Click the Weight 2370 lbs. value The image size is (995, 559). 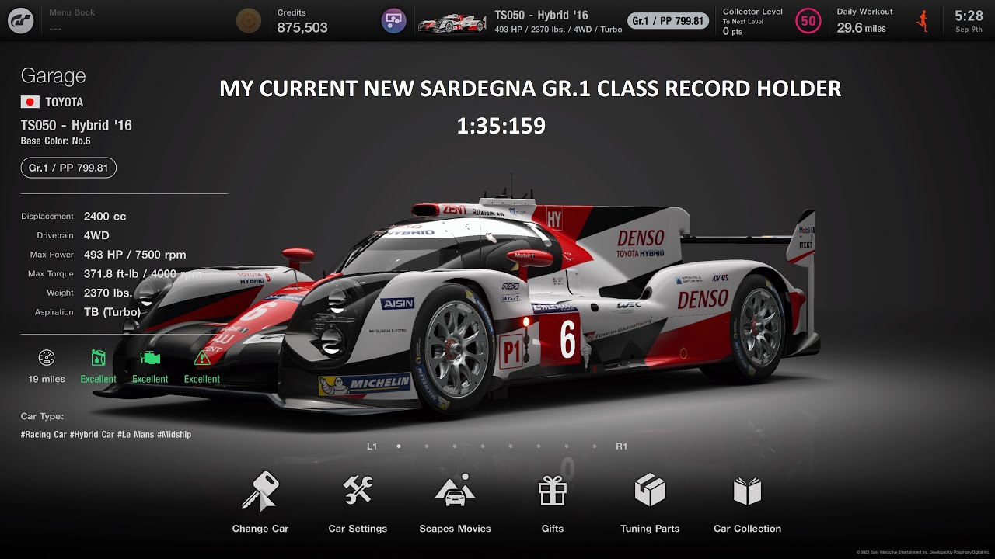107,293
